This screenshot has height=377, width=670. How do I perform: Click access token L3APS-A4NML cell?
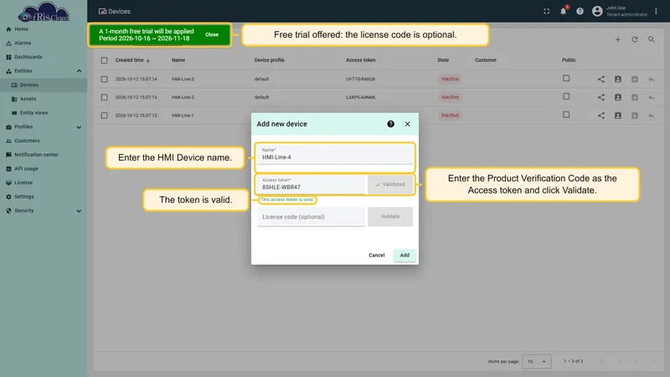361,97
